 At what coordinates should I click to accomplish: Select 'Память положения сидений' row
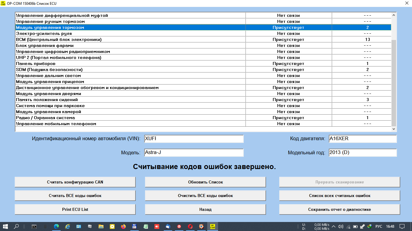click(x=203, y=100)
